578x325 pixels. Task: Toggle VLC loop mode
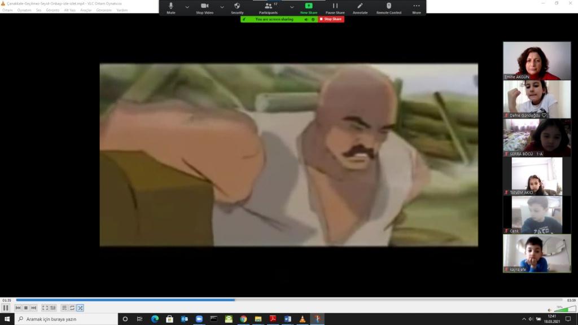72,308
